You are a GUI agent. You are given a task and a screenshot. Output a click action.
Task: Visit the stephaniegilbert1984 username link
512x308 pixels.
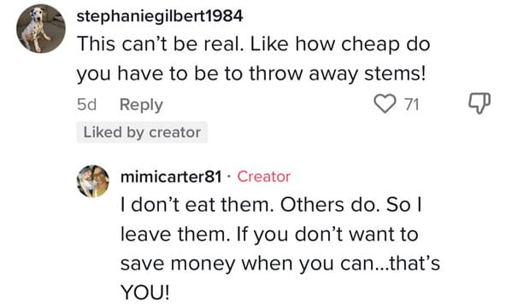pyautogui.click(x=160, y=16)
